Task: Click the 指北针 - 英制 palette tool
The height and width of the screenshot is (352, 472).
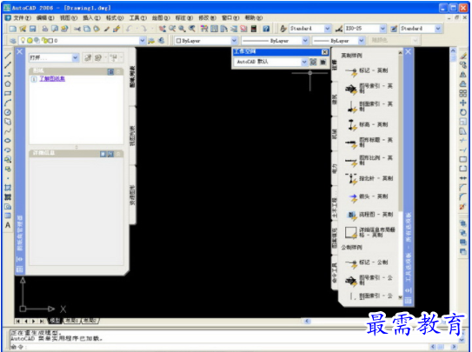Action: click(x=369, y=178)
